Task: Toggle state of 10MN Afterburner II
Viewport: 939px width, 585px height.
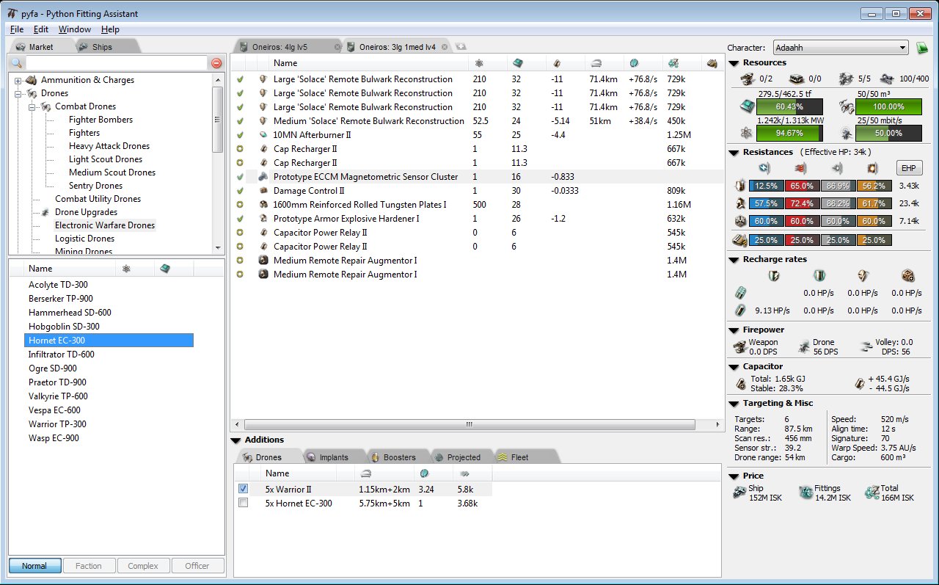Action: (x=240, y=135)
